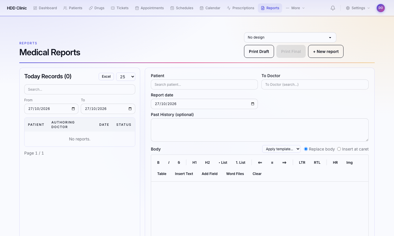Screen dimensions: 394x236
Task: Select the Replace body radio option
Action: tap(306, 149)
